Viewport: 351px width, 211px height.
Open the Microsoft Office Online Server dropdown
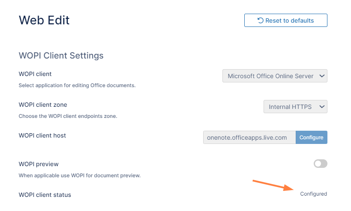coord(270,76)
